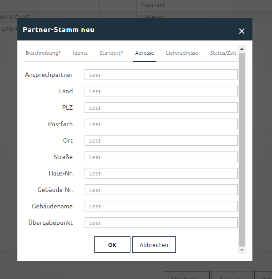This screenshot has height=279, width=272.
Task: Click the Adresse tab
Action: 144,53
